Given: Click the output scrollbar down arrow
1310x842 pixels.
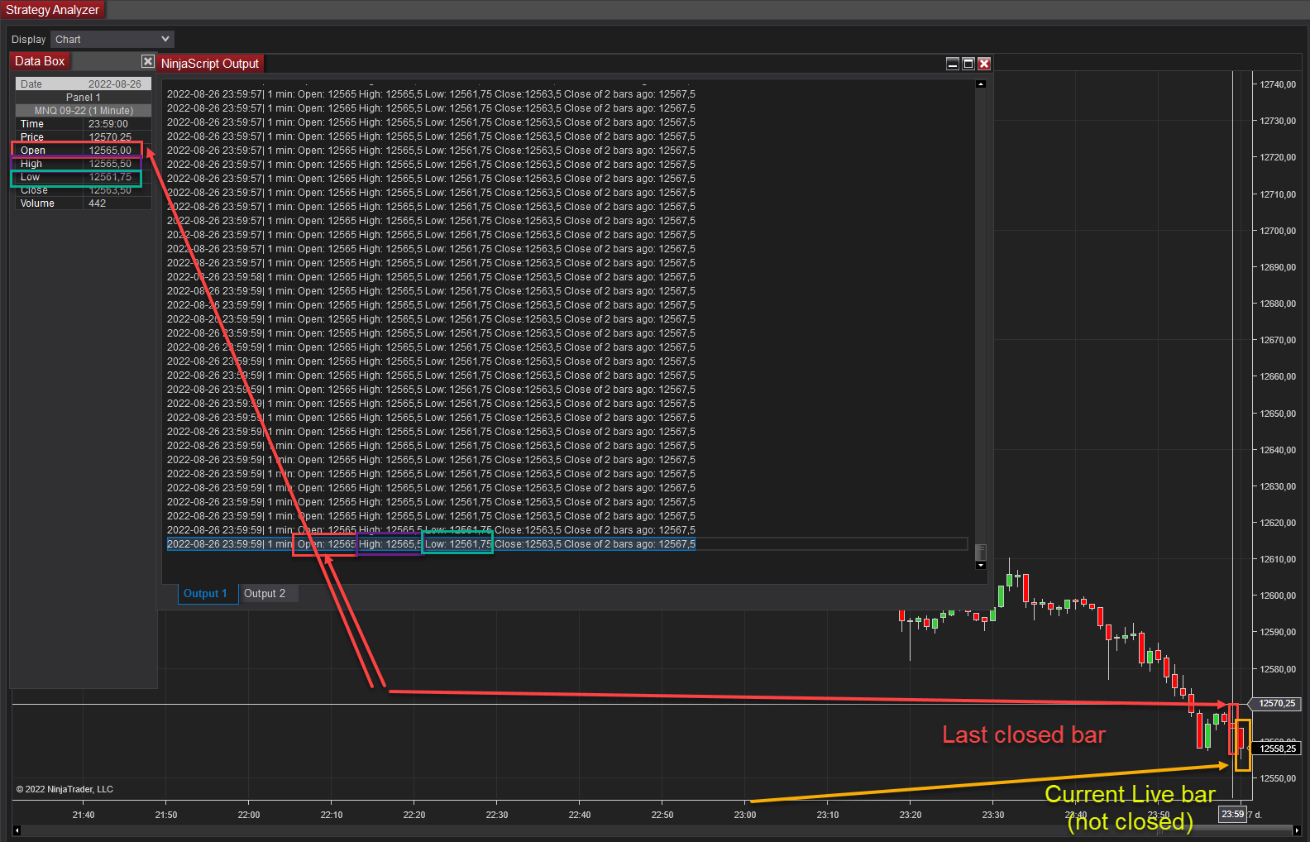Looking at the screenshot, I should 981,566.
